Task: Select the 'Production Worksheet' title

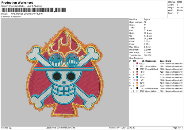Action: (x=17, y=2)
